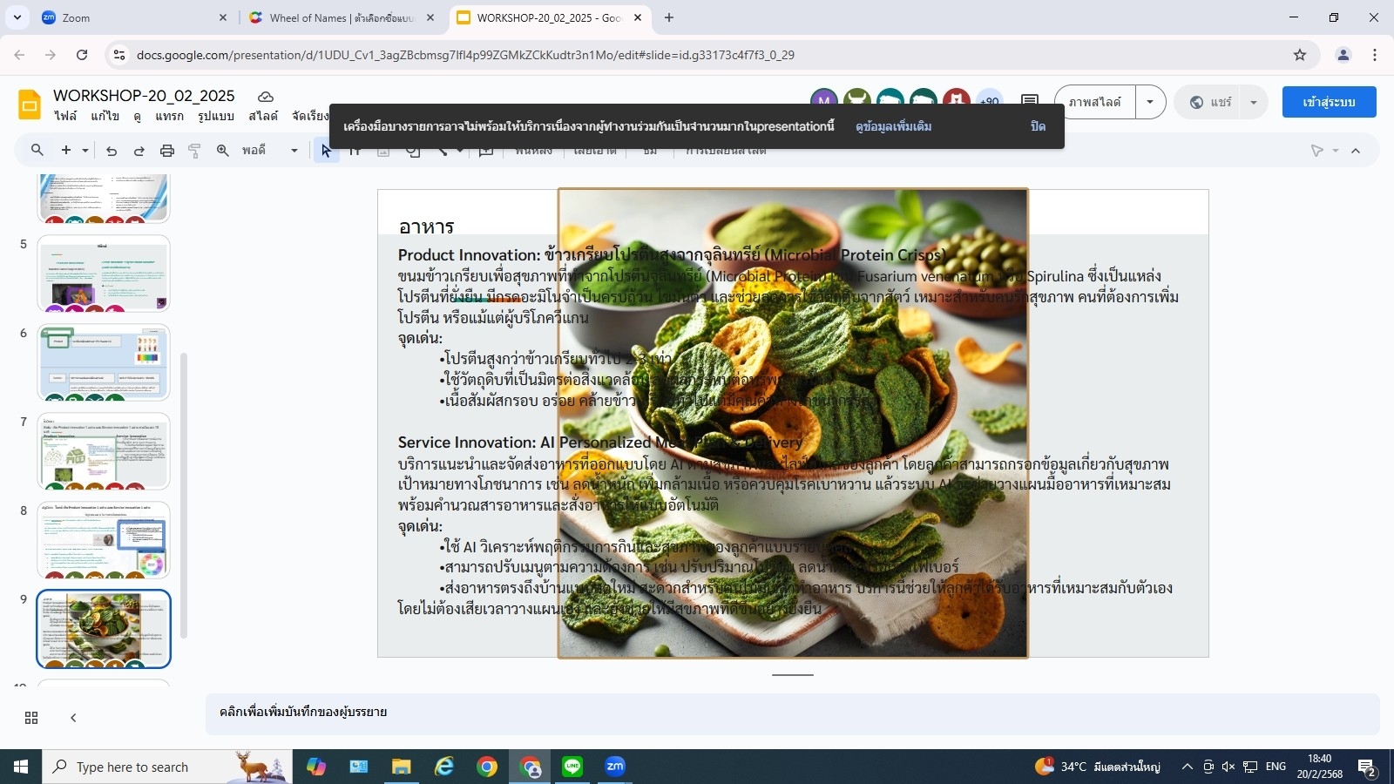Viewport: 1394px width, 784px height.
Task: Open the slideshow options dropdown arrow
Action: (x=1150, y=102)
